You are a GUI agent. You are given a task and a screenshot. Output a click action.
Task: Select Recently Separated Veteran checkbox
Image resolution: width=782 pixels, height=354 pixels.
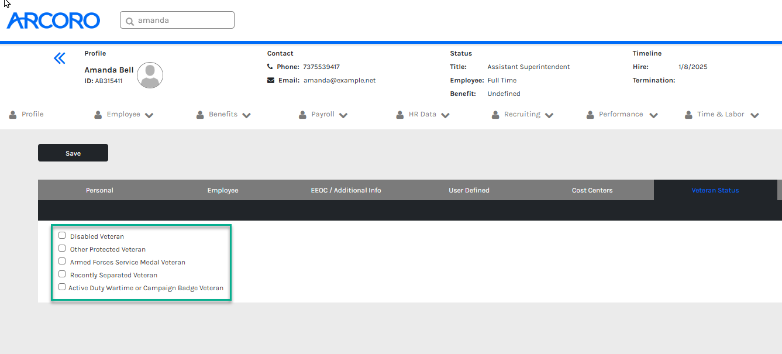[62, 274]
